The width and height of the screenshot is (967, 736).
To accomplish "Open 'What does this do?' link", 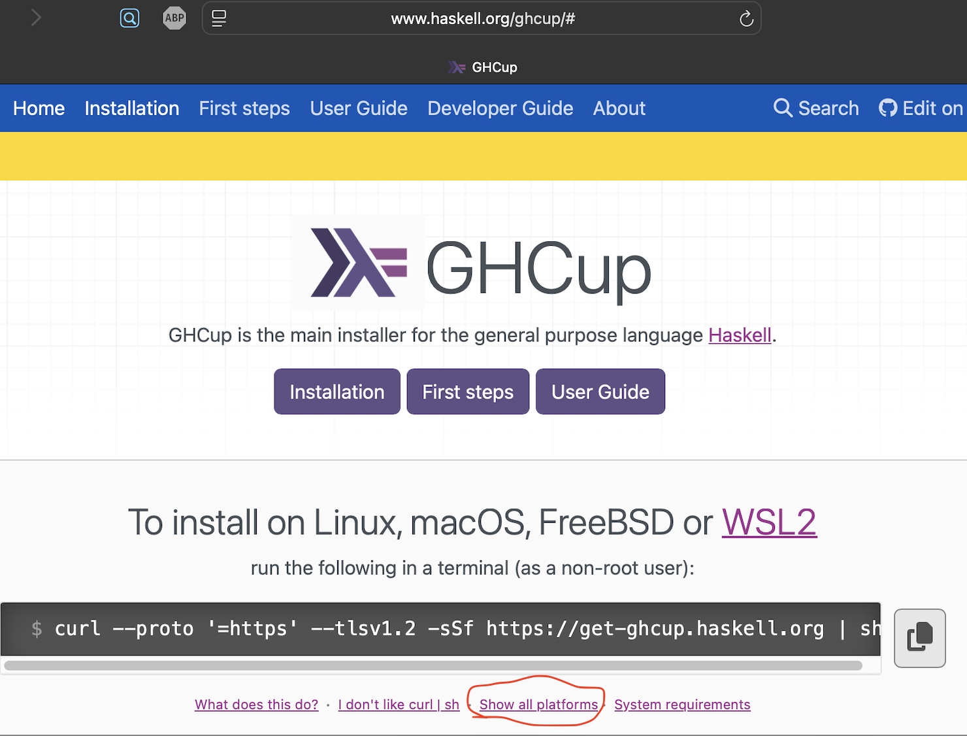I will 257,705.
